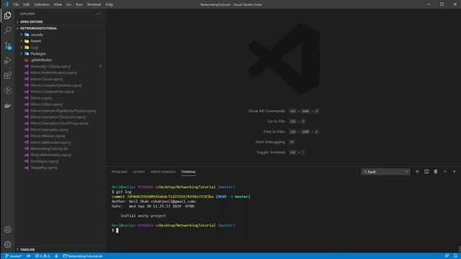Viewport: 461px width, 259px height.
Task: Click NetworkingTutorial.sln project in status bar
Action: (x=83, y=256)
